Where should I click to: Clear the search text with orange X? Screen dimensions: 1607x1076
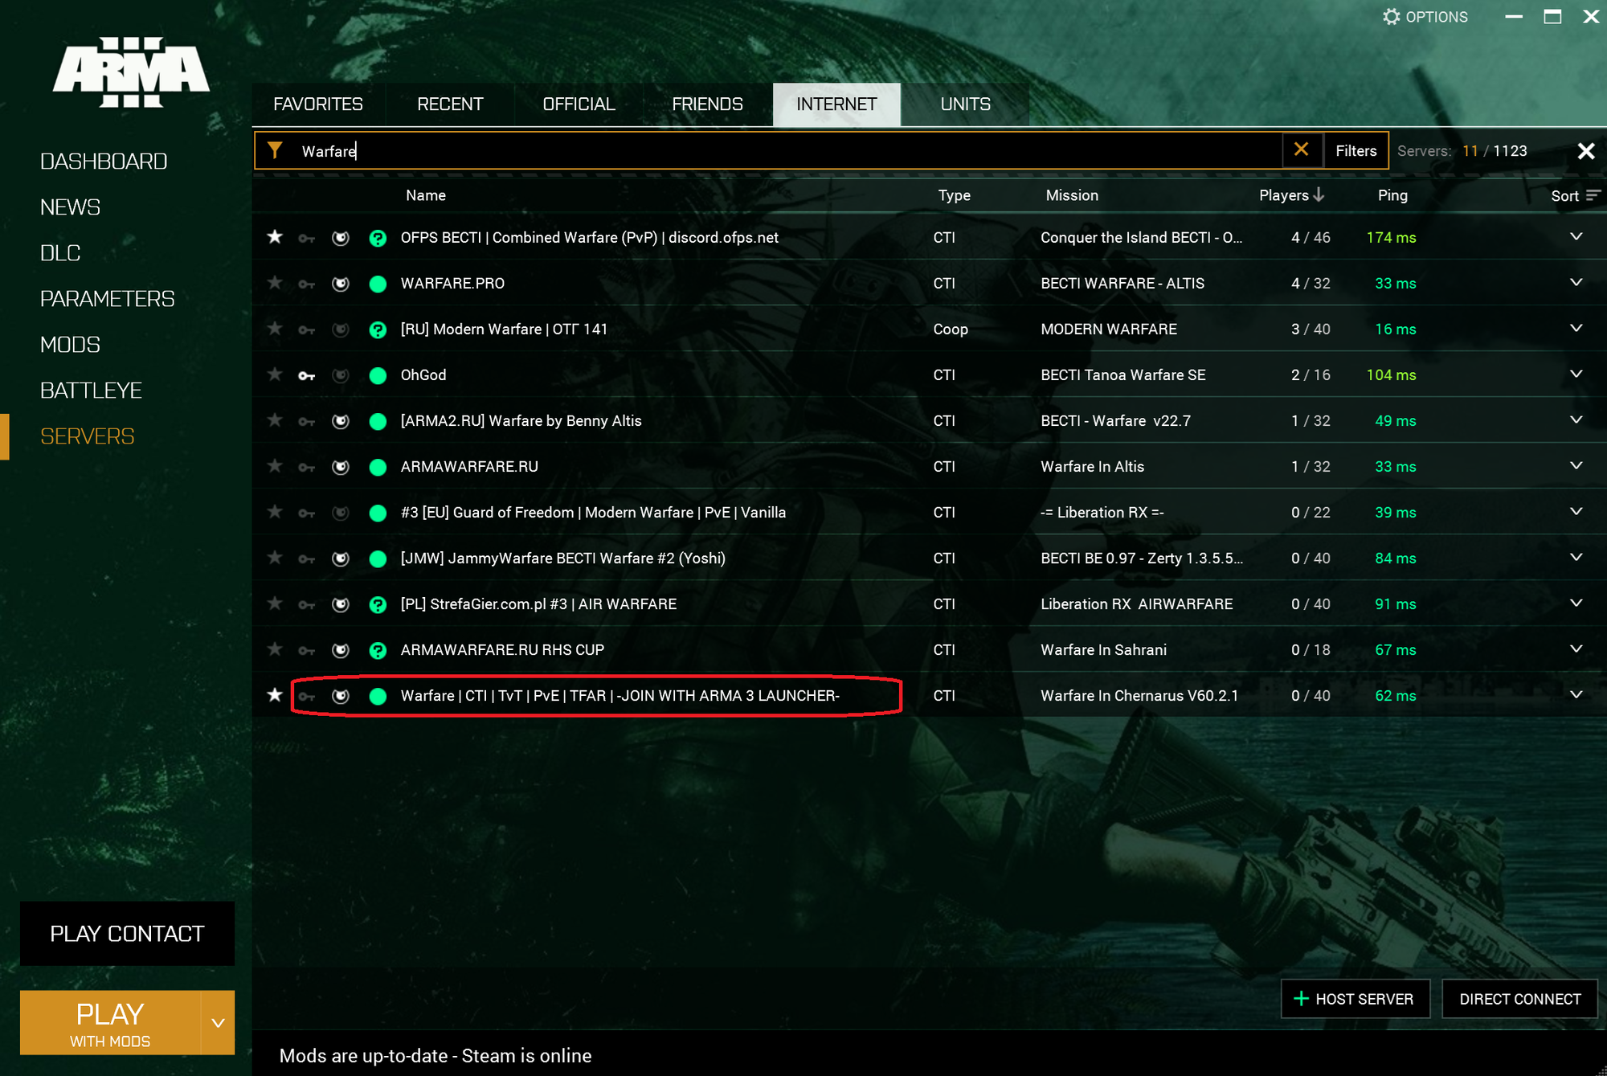click(1302, 149)
